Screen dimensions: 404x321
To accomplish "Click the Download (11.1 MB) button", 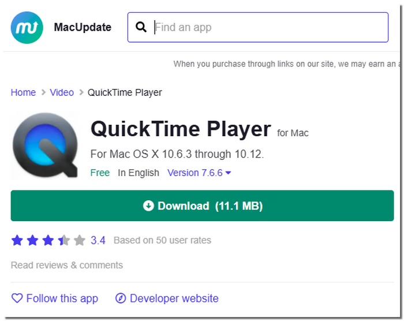I will point(202,206).
